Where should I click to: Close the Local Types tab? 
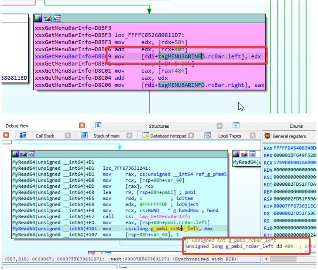pyautogui.click(x=252, y=136)
